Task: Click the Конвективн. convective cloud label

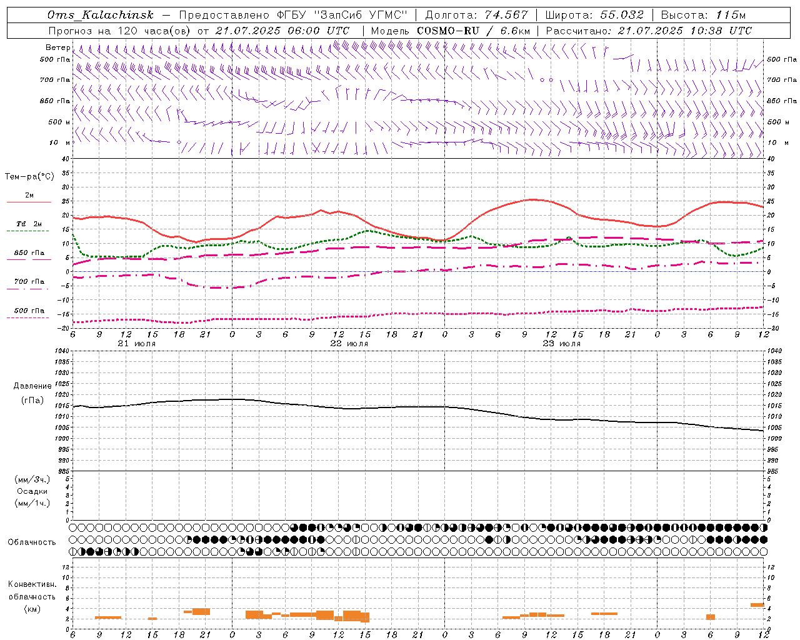Action: coord(32,584)
